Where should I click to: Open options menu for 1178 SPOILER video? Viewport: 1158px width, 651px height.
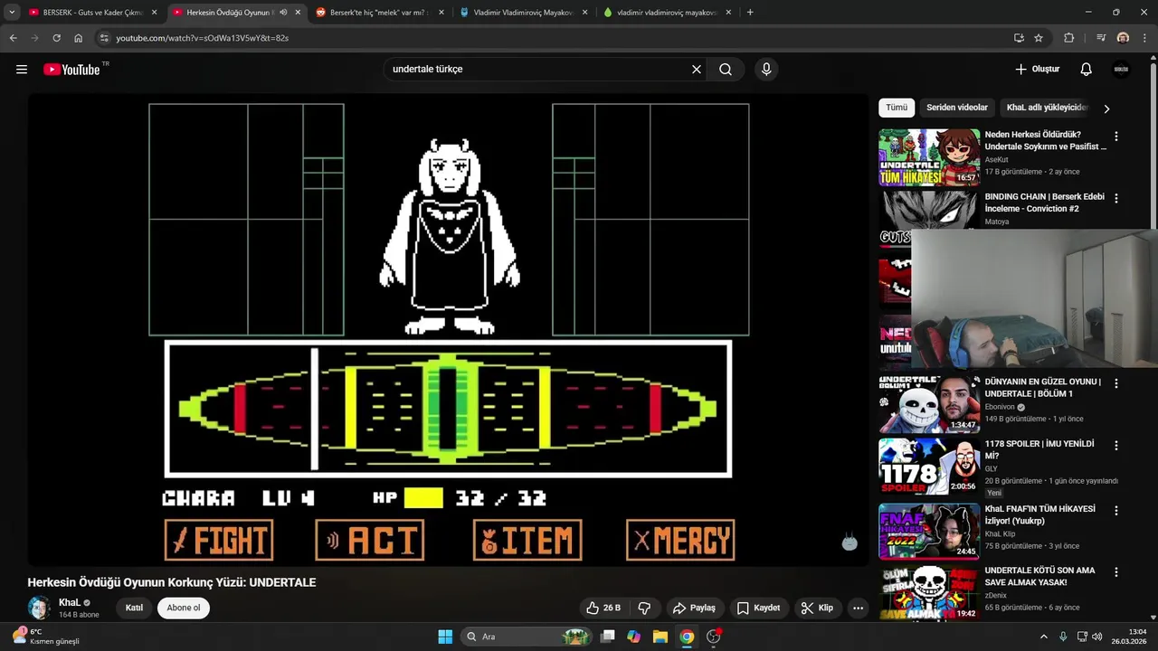pyautogui.click(x=1116, y=446)
